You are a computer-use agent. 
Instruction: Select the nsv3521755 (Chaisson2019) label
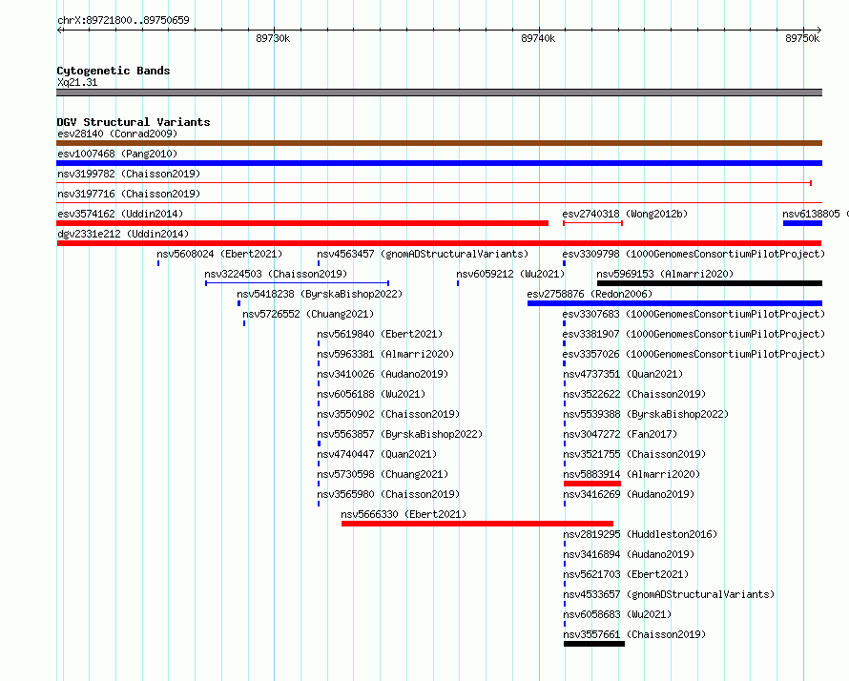click(x=634, y=454)
